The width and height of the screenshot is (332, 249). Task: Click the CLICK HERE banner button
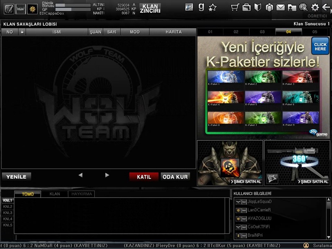(320, 46)
